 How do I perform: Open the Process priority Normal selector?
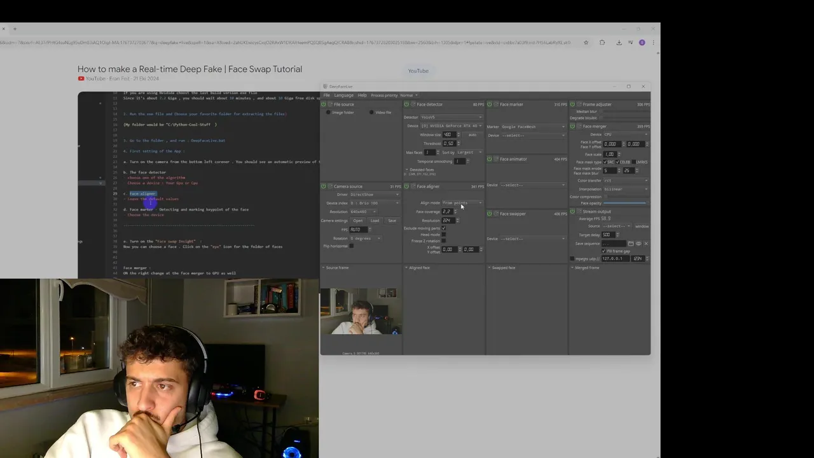[x=408, y=95]
